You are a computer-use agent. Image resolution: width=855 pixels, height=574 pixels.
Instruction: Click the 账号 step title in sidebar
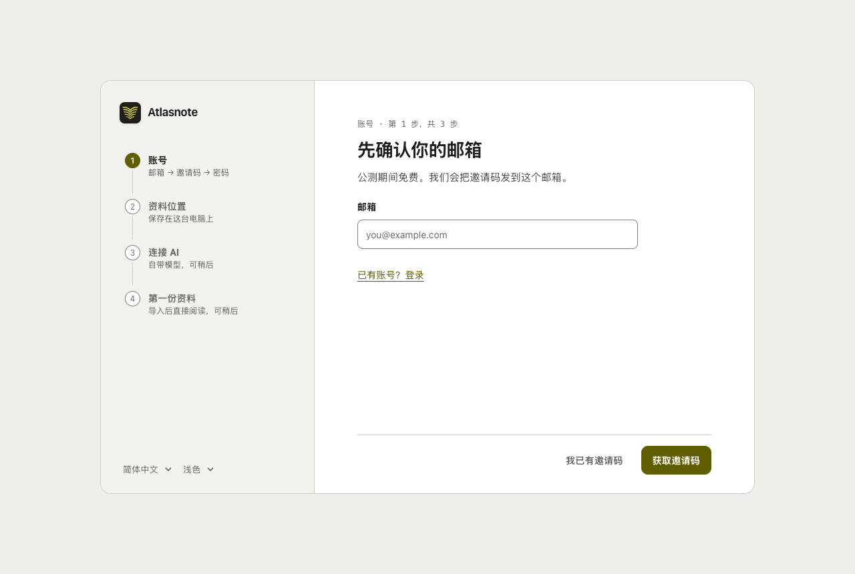point(158,160)
